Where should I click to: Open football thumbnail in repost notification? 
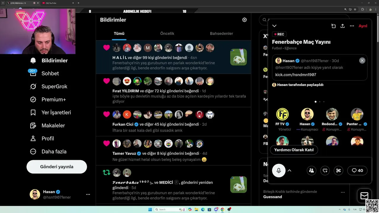point(238,185)
